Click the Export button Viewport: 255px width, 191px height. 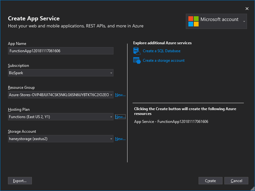20,180
